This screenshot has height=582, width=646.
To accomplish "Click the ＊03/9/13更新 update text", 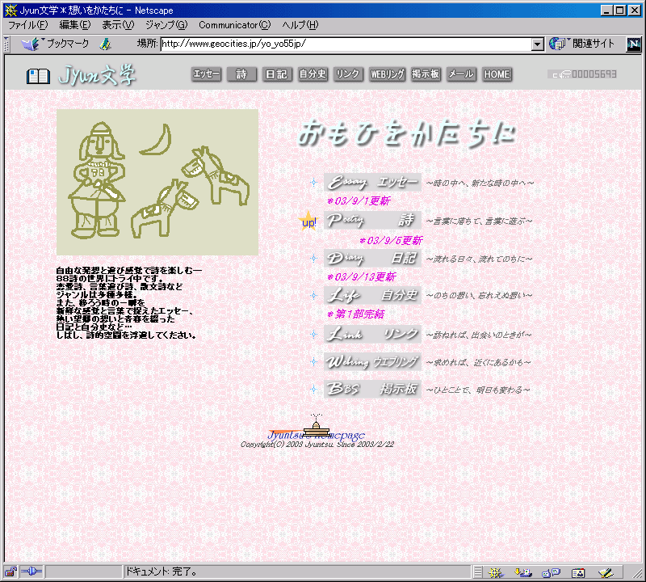I will tap(361, 276).
